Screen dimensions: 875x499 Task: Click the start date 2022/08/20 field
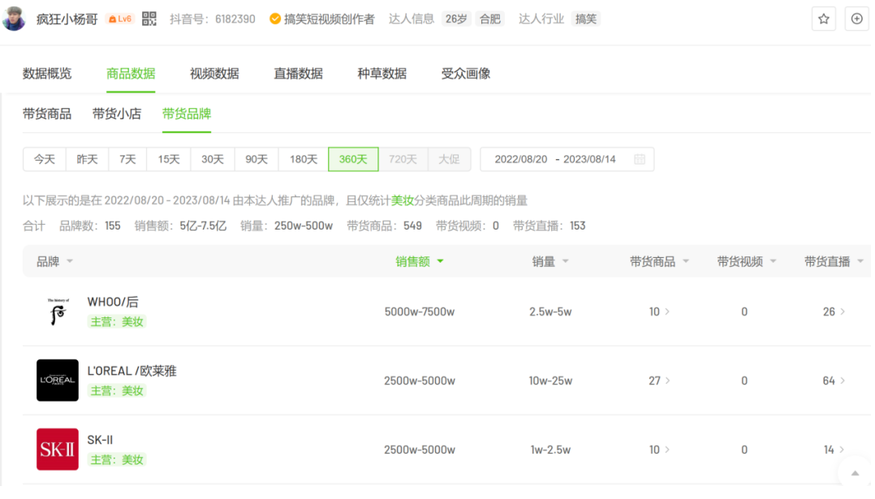520,160
